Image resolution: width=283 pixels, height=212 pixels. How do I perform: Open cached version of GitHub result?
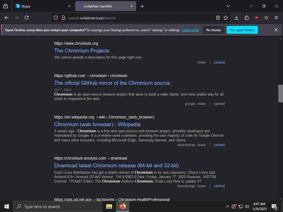tap(219, 104)
